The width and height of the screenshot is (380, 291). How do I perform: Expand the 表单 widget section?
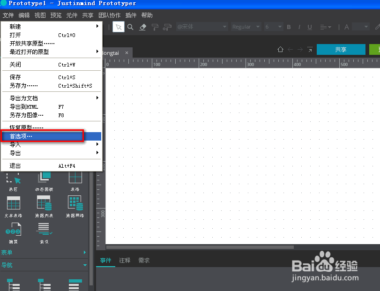(x=44, y=252)
